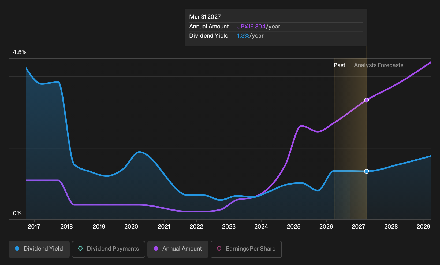Click the 2020 x-axis label
The height and width of the screenshot is (265, 440).
coord(131,227)
